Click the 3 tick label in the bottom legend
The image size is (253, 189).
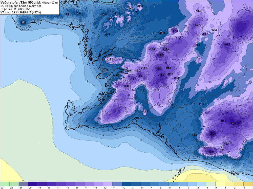tap(244, 187)
